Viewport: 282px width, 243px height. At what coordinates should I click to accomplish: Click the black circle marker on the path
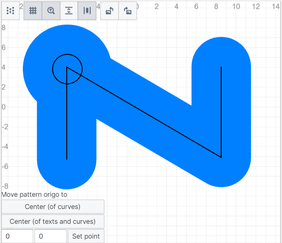click(67, 69)
